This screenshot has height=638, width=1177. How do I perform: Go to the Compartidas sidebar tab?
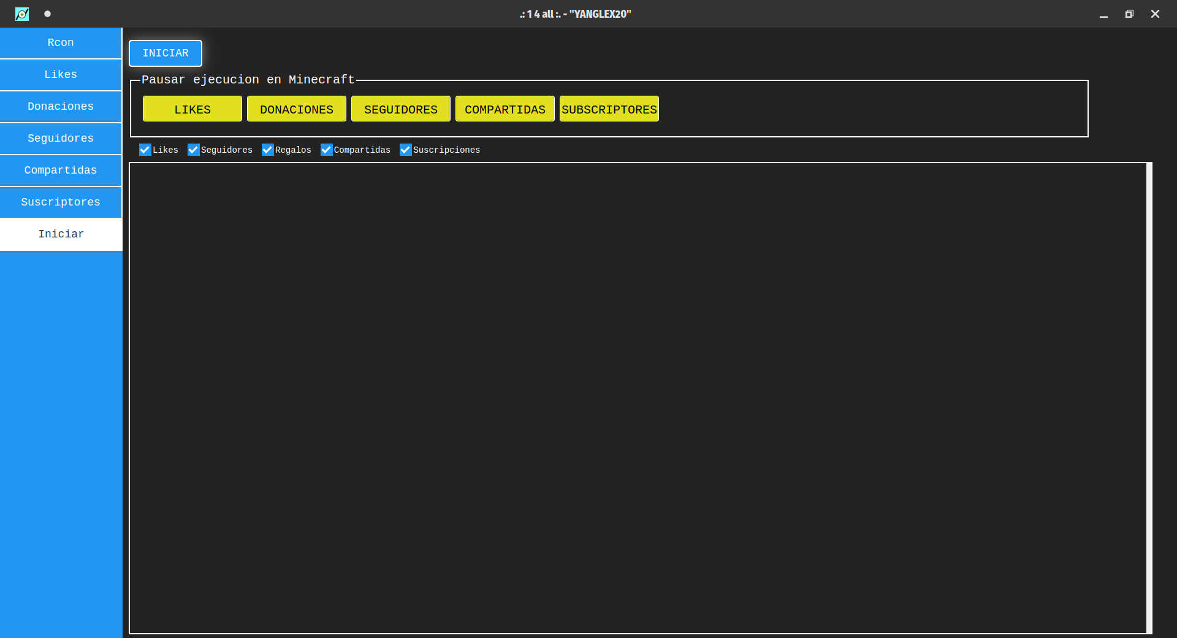point(61,171)
